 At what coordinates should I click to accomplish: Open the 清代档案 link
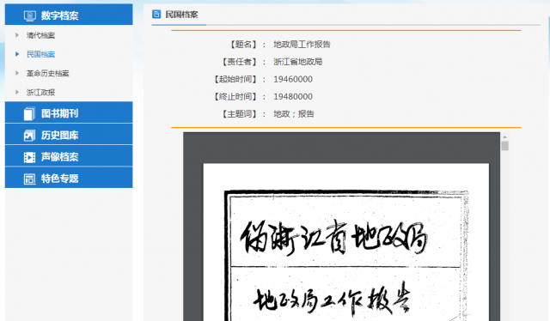[x=40, y=35]
